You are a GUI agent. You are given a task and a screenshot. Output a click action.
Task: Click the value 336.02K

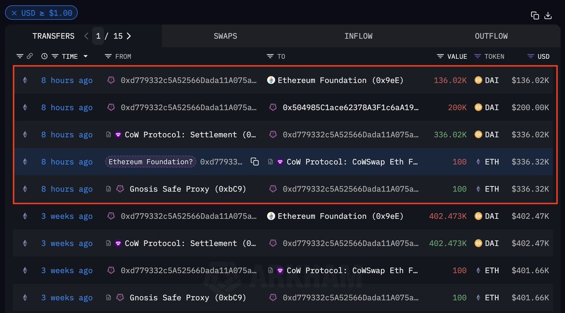[450, 135]
